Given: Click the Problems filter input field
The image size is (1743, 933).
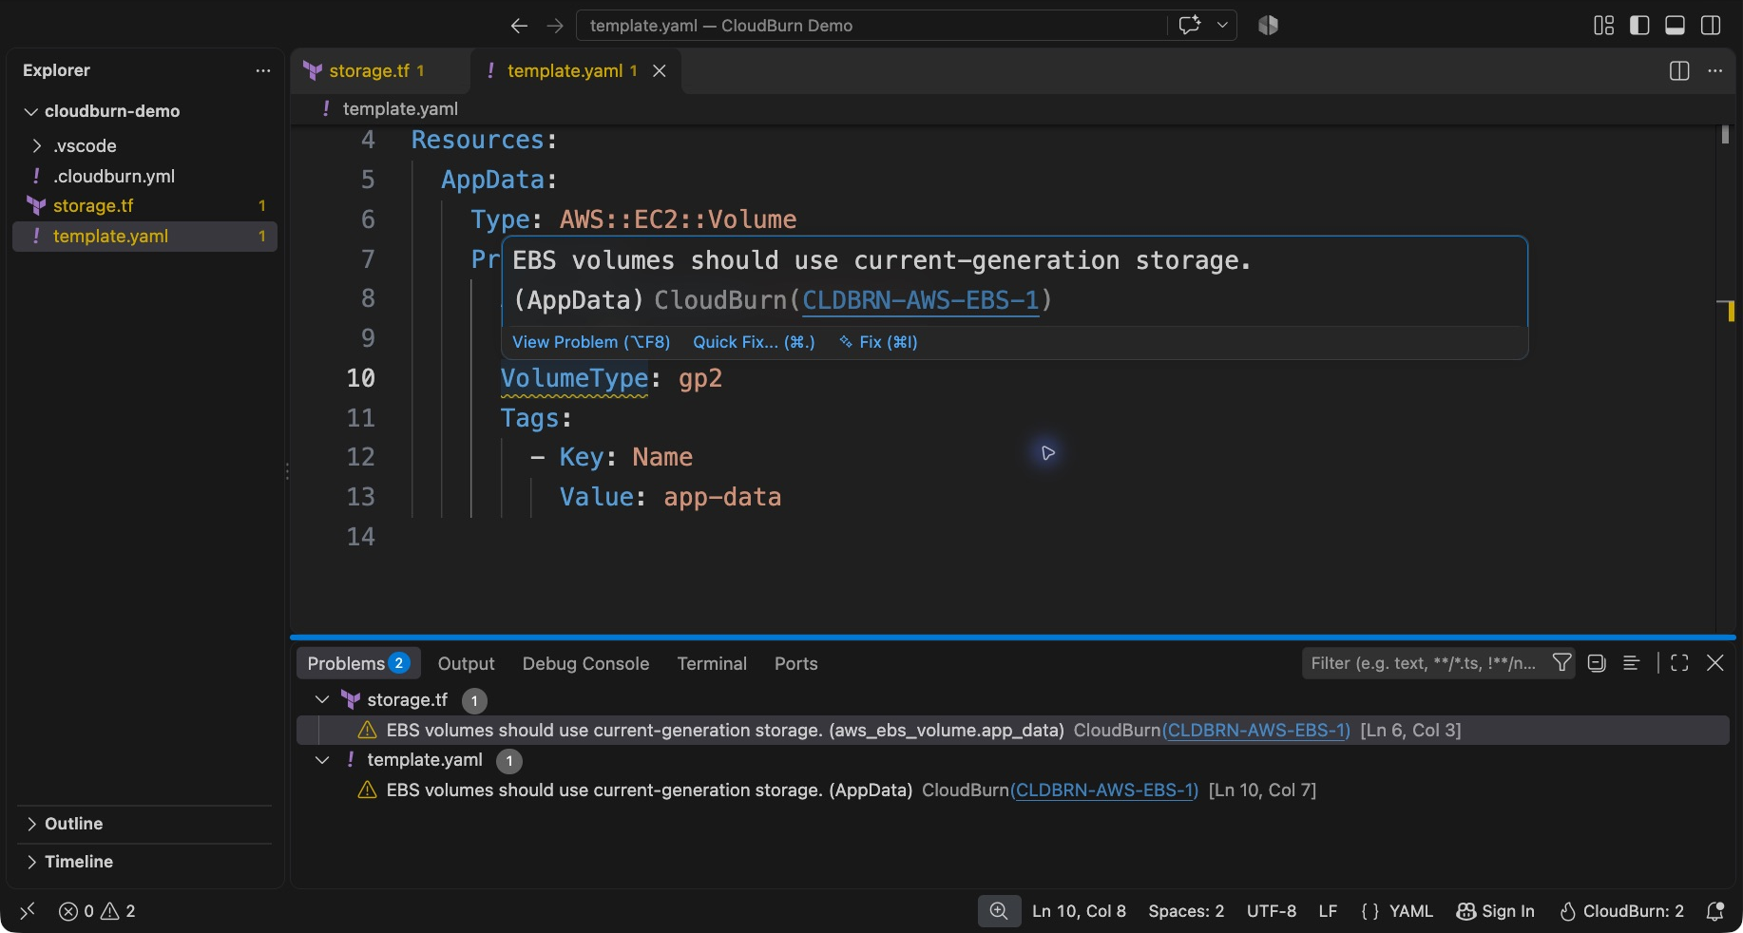Looking at the screenshot, I should pos(1424,663).
